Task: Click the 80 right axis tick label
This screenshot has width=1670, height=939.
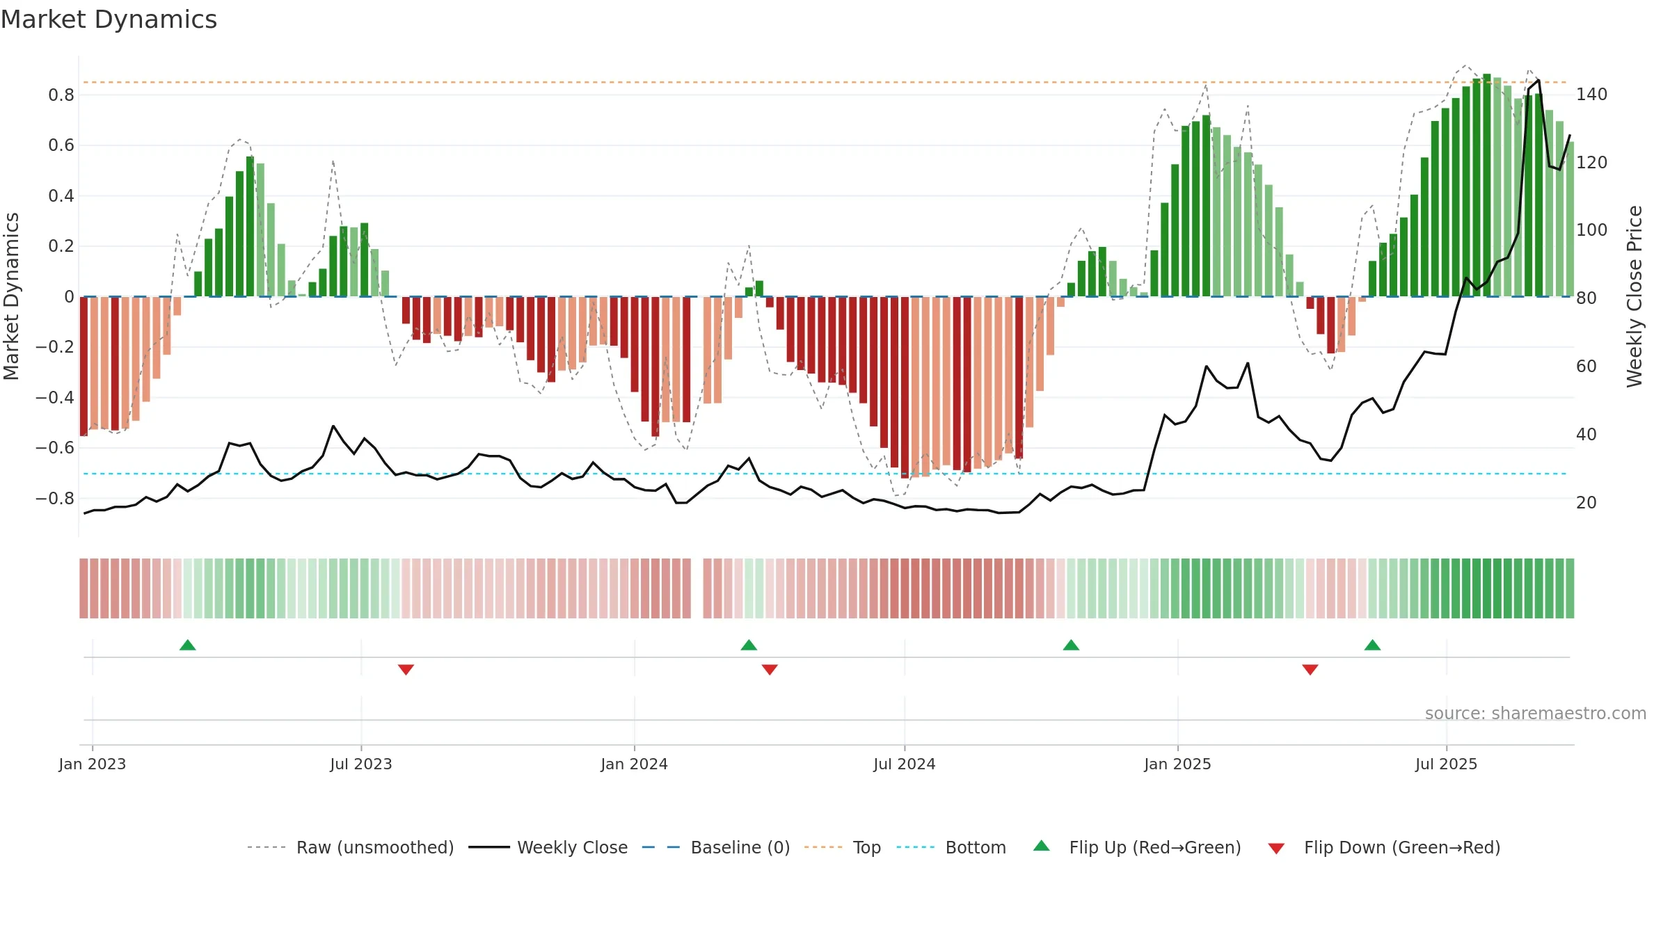Action: (1586, 298)
